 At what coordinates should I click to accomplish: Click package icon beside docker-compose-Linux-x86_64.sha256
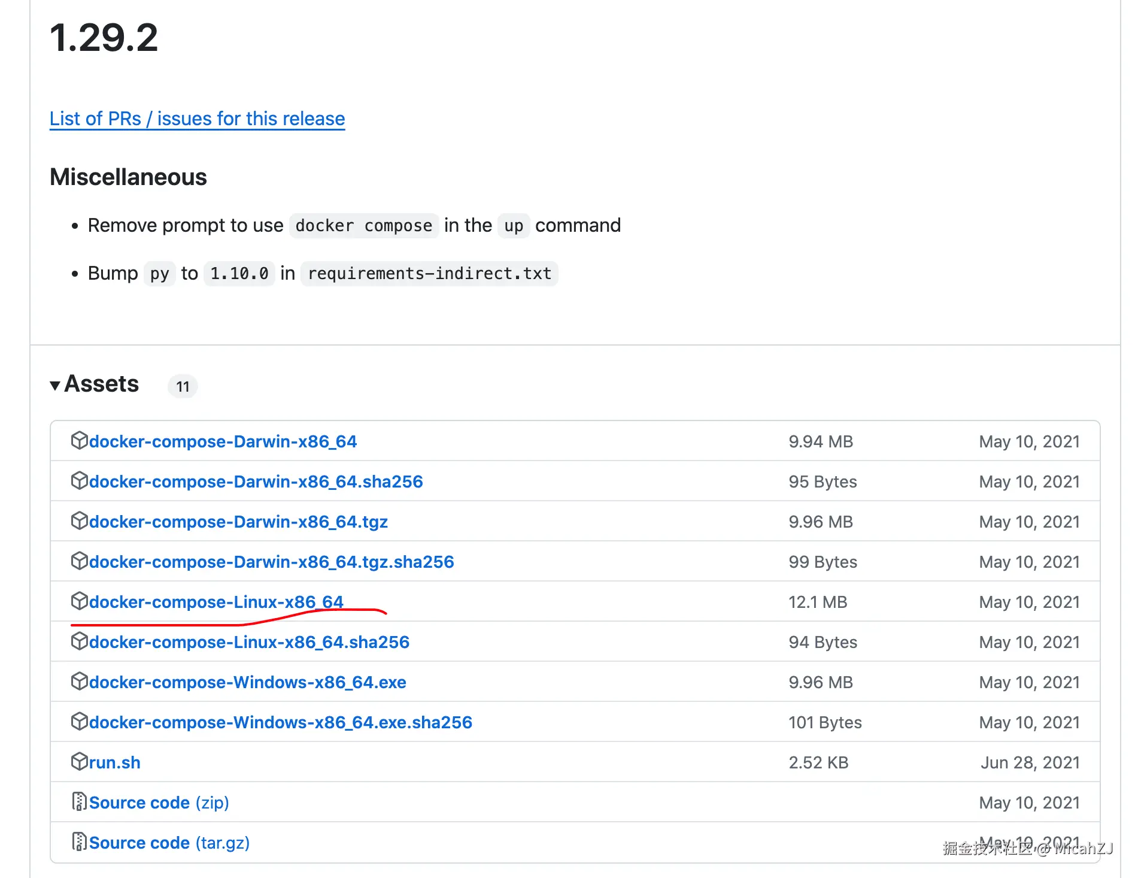(79, 641)
